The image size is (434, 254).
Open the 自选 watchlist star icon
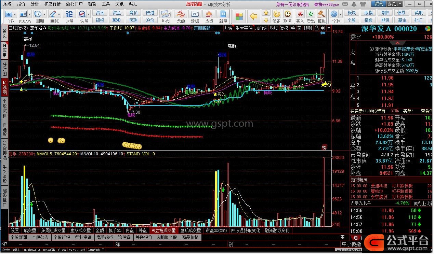[9, 14]
